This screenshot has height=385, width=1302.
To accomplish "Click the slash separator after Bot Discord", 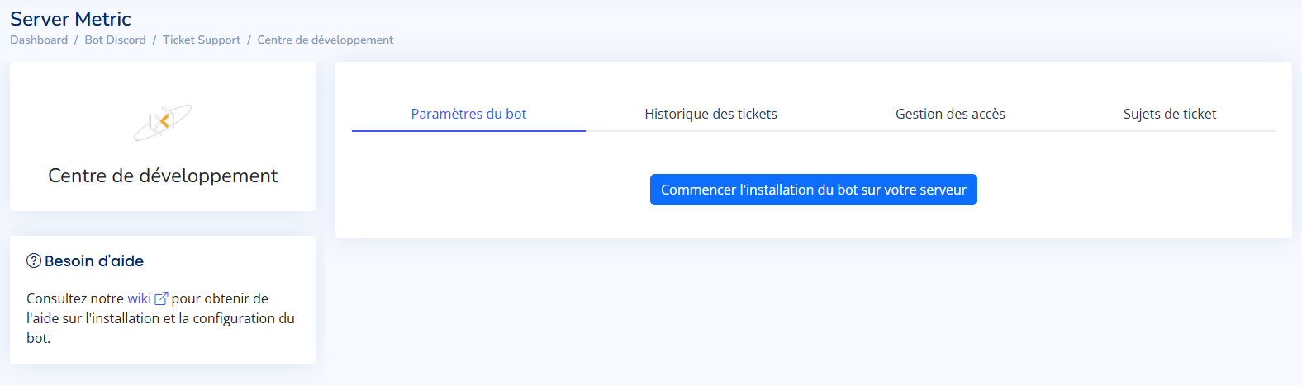I will point(154,40).
